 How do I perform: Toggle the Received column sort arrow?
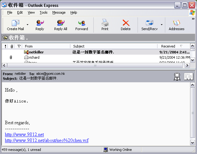point(181,46)
